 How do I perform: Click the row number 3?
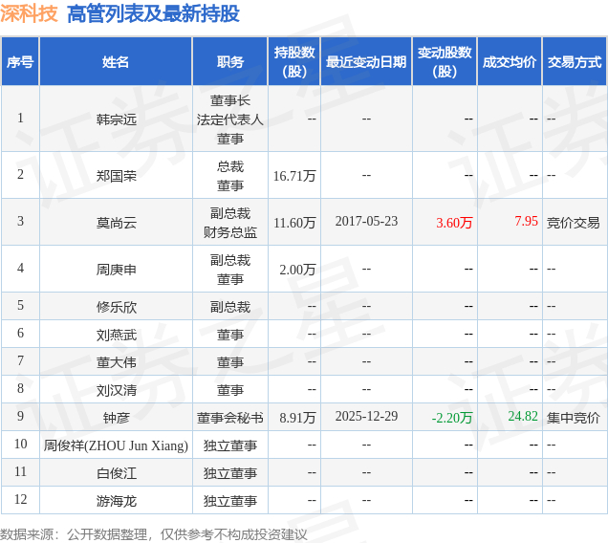coord(20,221)
